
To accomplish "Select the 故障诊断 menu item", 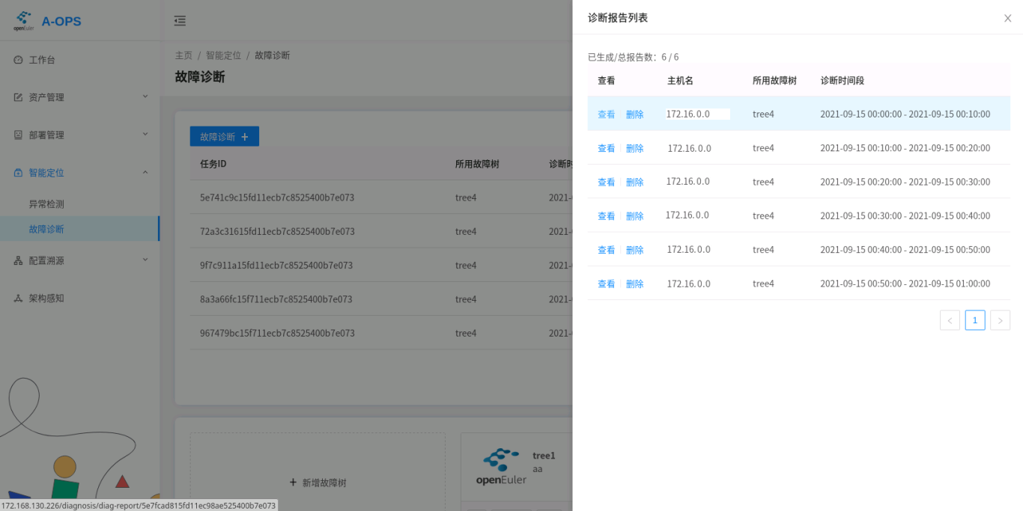I will pos(46,229).
